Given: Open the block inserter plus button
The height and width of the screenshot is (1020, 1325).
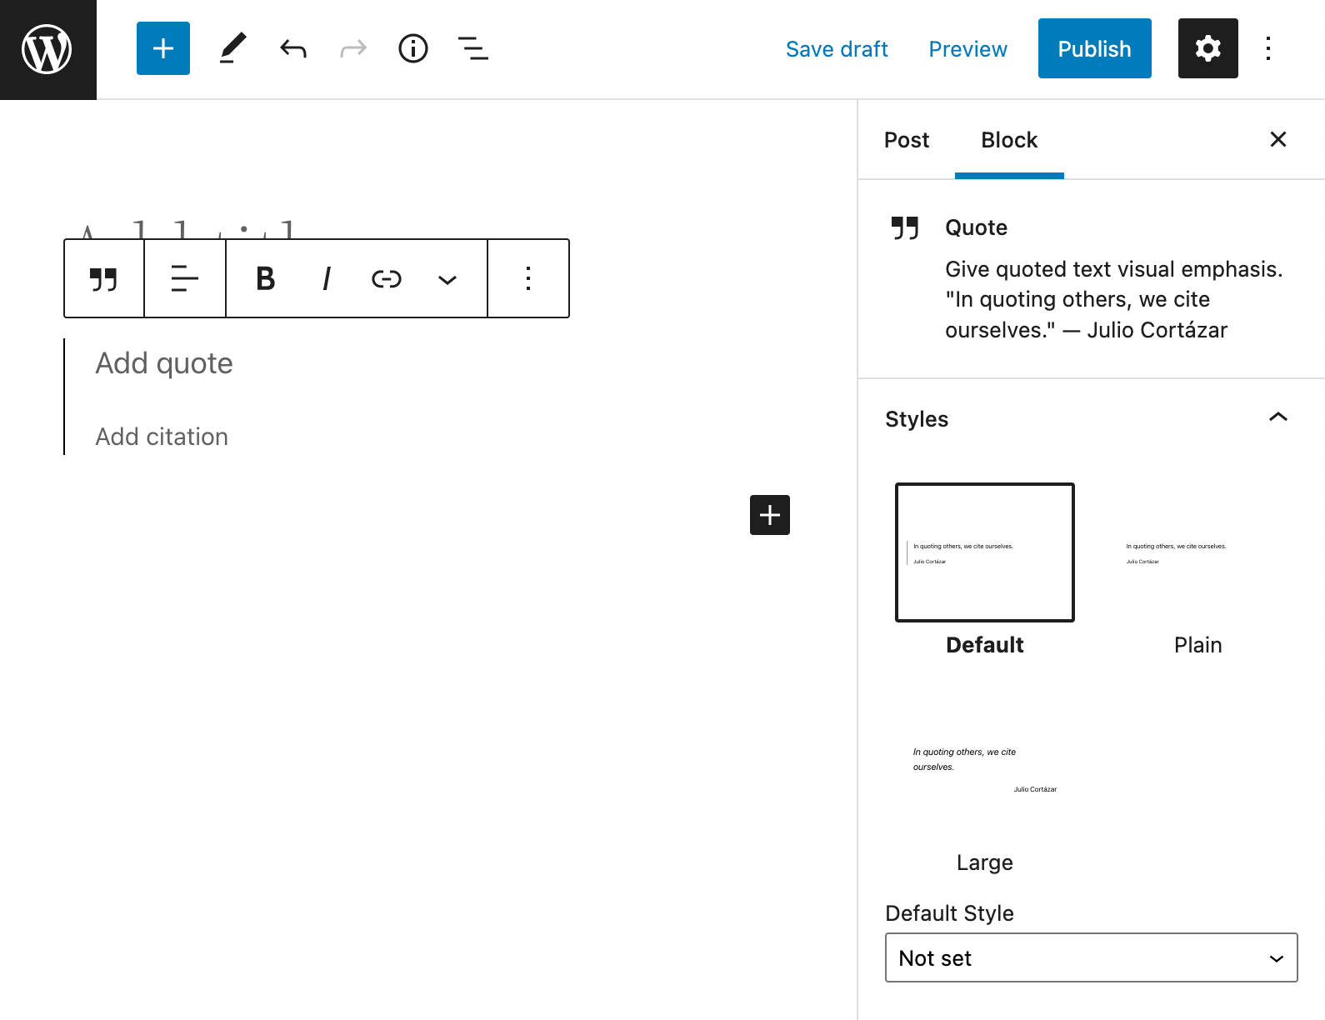Looking at the screenshot, I should 163,49.
